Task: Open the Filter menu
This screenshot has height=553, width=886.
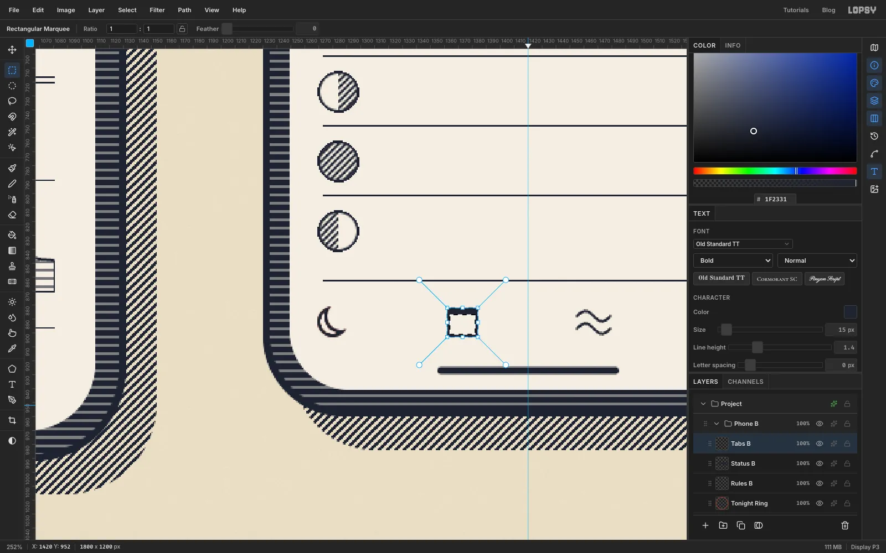Action: pyautogui.click(x=157, y=10)
